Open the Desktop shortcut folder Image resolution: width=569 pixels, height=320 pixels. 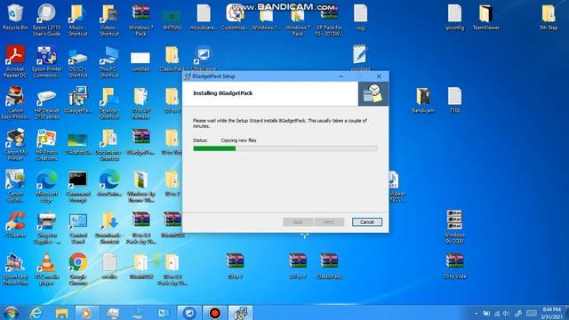[109, 103]
